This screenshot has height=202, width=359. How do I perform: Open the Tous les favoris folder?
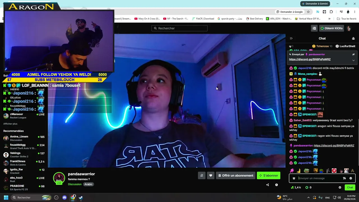pyautogui.click(x=347, y=19)
